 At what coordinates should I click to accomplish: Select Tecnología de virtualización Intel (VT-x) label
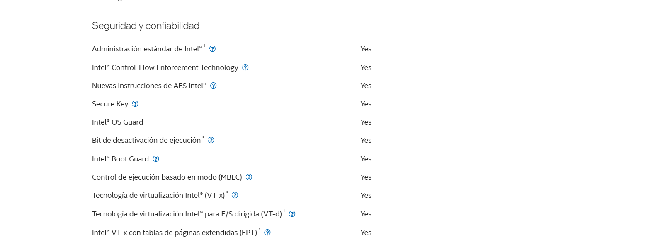coord(158,195)
